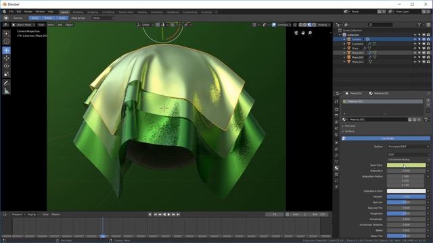Viewport: 433px width, 243px height.
Task: Switch to the Shading workspace tab
Action: (x=142, y=12)
